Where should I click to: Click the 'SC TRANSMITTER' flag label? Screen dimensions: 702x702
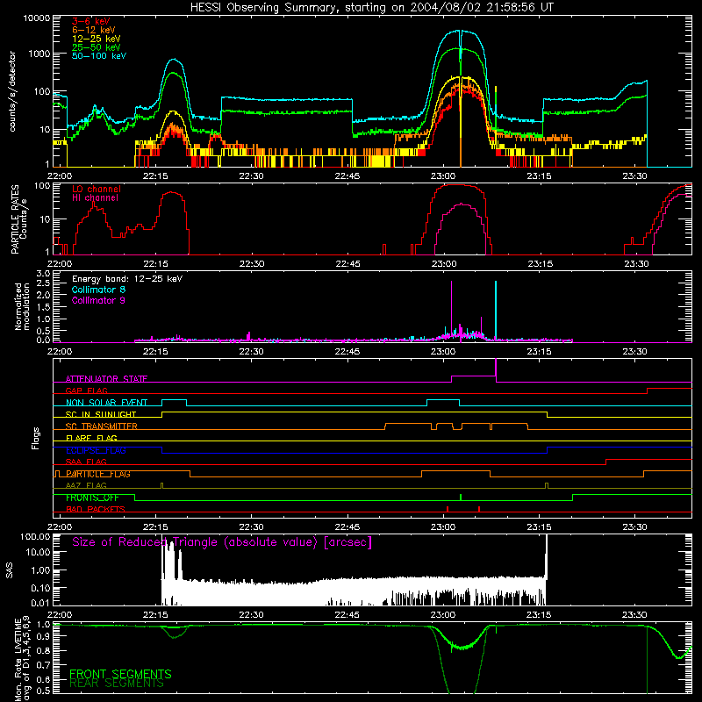point(101,426)
